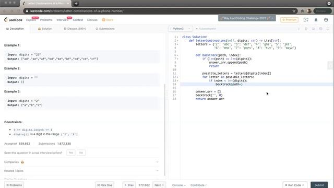Go to the Next problem

click(159, 185)
